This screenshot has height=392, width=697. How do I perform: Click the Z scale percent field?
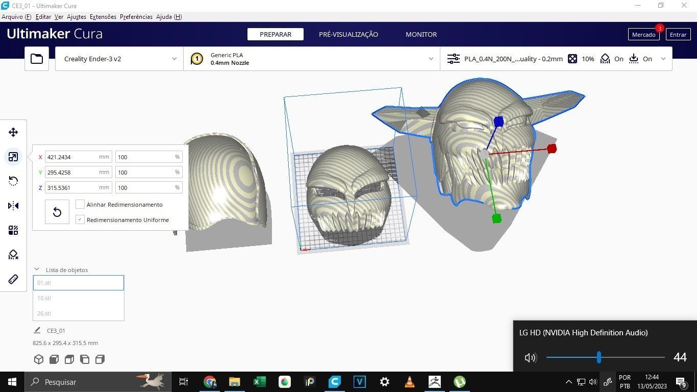click(148, 187)
